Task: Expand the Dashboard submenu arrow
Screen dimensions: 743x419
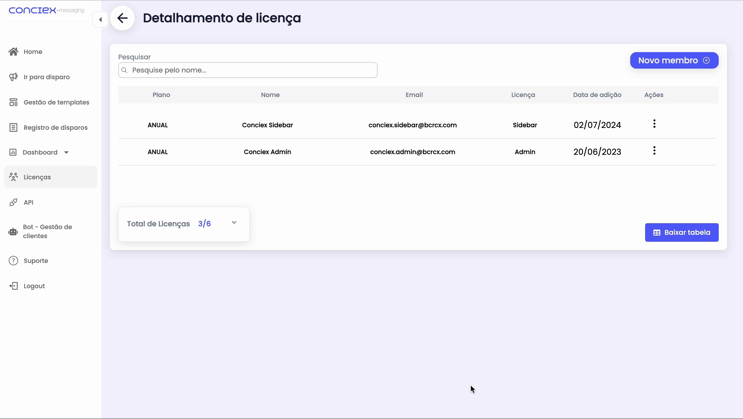Action: [x=66, y=152]
